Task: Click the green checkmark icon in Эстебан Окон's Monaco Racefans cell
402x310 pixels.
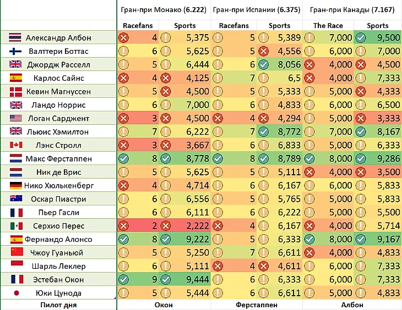Action: click(x=123, y=279)
